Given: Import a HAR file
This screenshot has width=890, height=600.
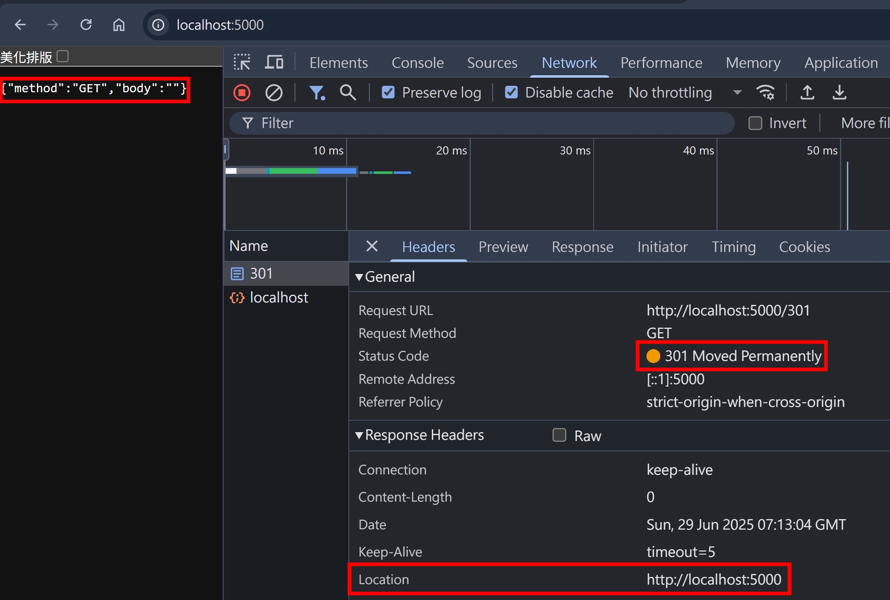Looking at the screenshot, I should (807, 93).
